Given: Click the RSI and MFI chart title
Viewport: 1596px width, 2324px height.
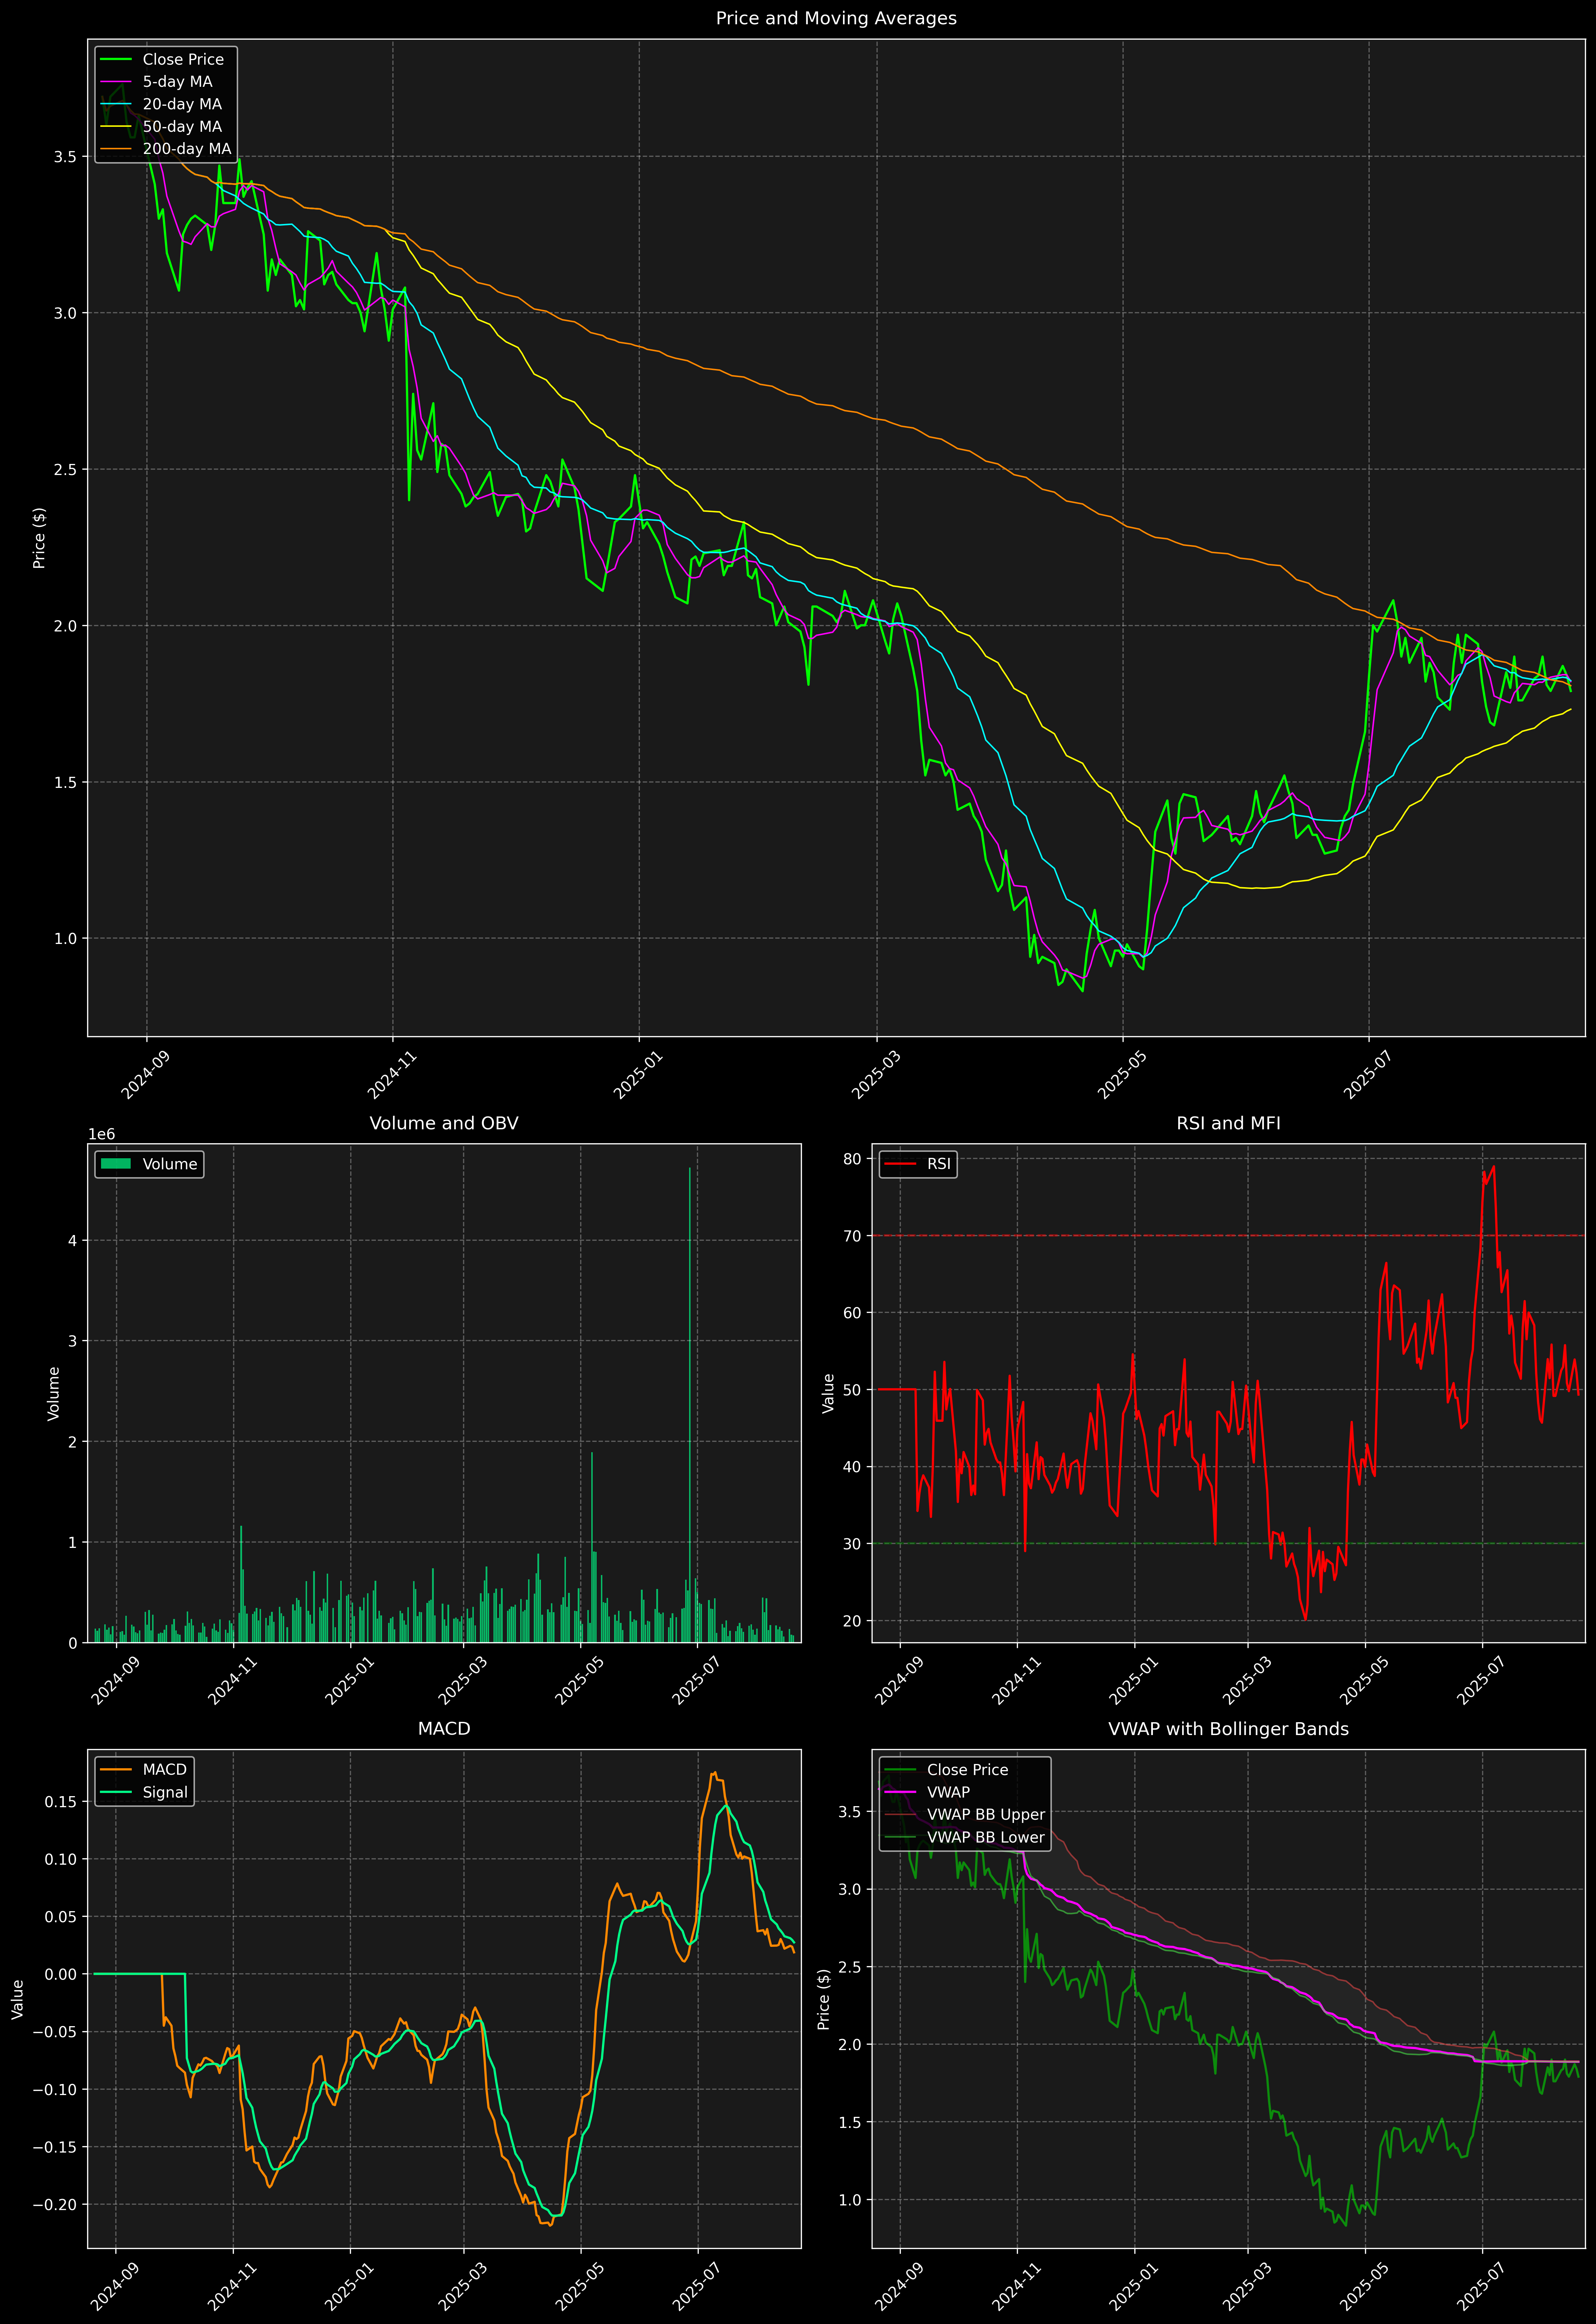Looking at the screenshot, I should click(1228, 1123).
